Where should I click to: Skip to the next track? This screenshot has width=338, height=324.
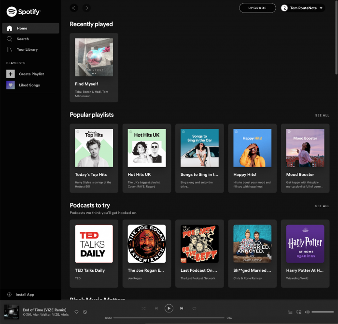pyautogui.click(x=182, y=308)
